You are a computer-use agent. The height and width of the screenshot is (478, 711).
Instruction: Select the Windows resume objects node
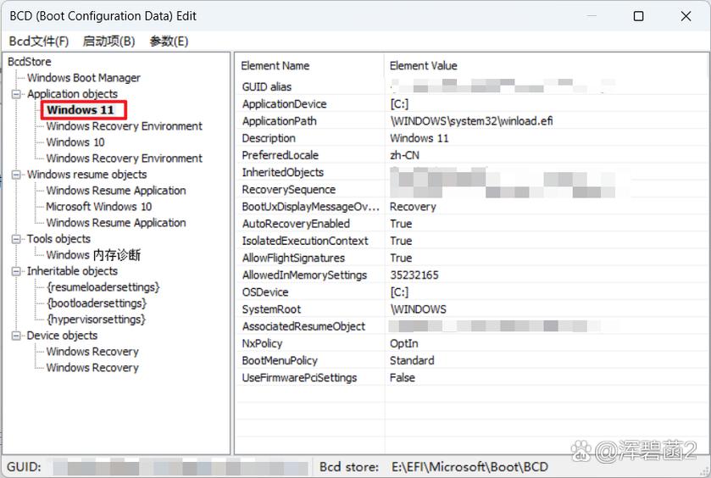click(87, 174)
